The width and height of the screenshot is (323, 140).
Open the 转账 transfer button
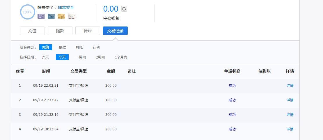(x=88, y=31)
